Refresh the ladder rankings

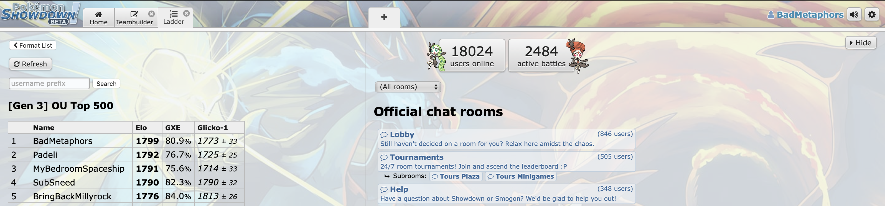30,64
